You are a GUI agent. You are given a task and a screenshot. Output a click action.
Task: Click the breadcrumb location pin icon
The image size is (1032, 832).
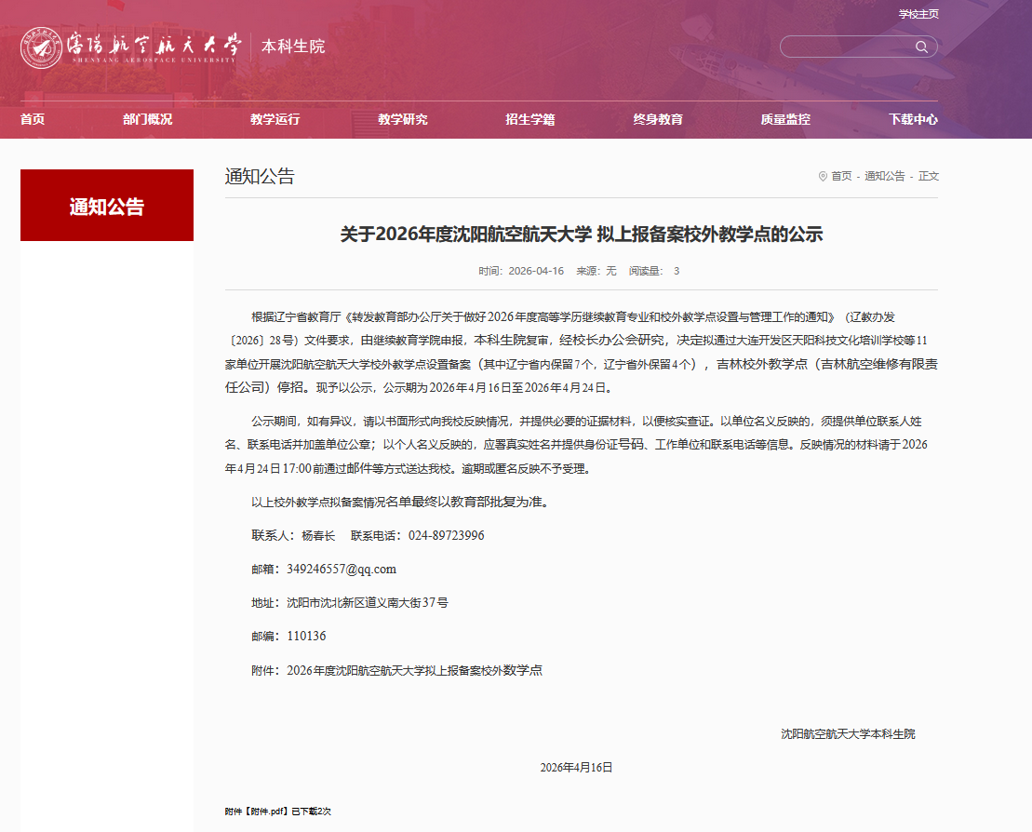(823, 176)
